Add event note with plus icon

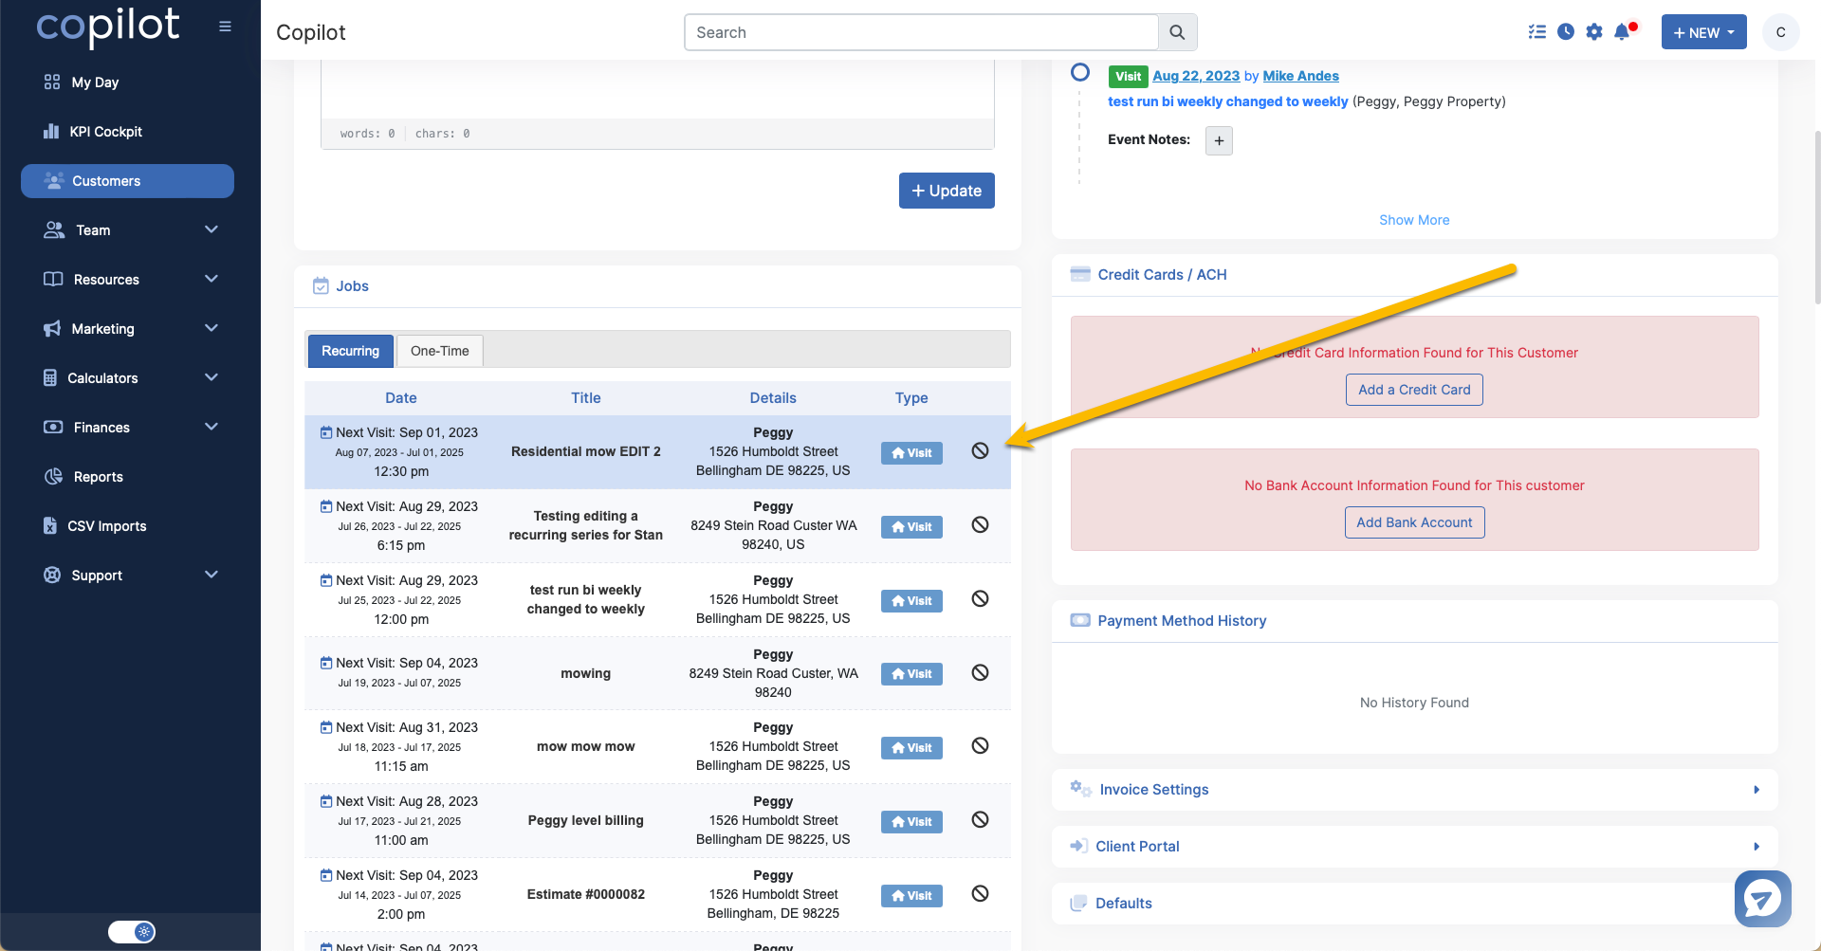click(1219, 141)
